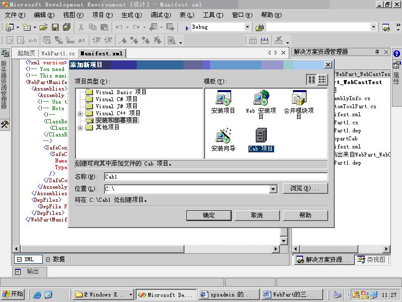
Task: Open the server explorer sidebar icon
Action: (5, 53)
